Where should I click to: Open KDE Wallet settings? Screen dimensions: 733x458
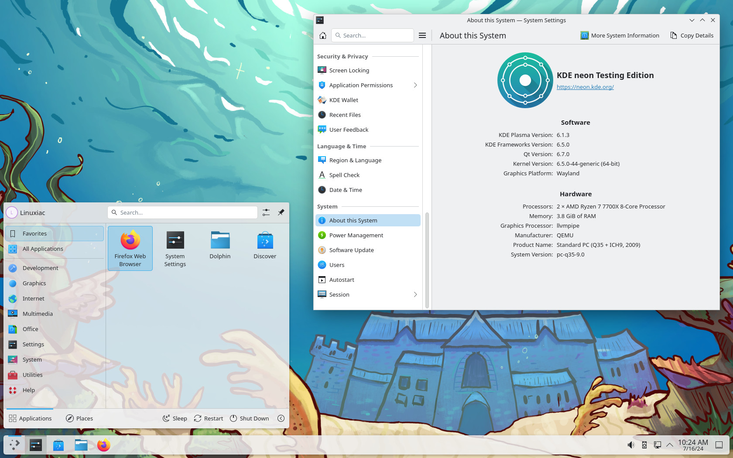[x=368, y=100]
